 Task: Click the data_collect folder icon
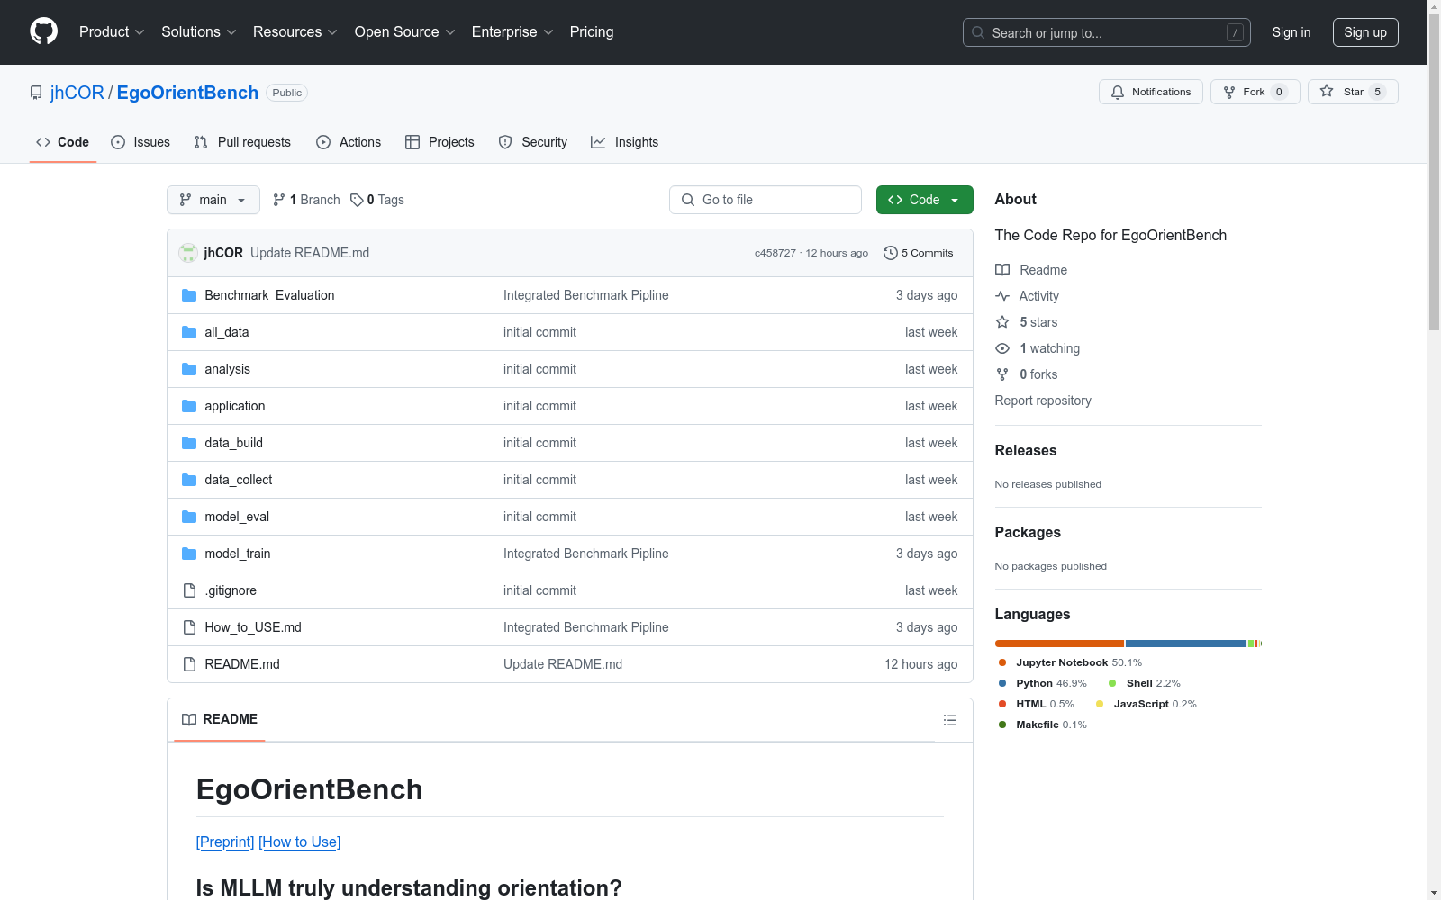(x=189, y=480)
